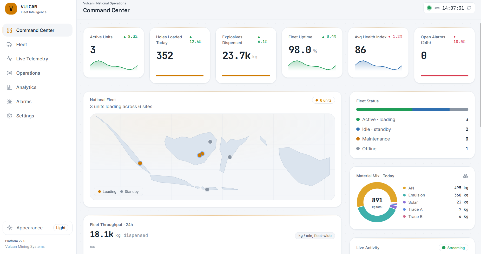Click the Offline status row
The height and width of the screenshot is (254, 481).
[x=412, y=149]
